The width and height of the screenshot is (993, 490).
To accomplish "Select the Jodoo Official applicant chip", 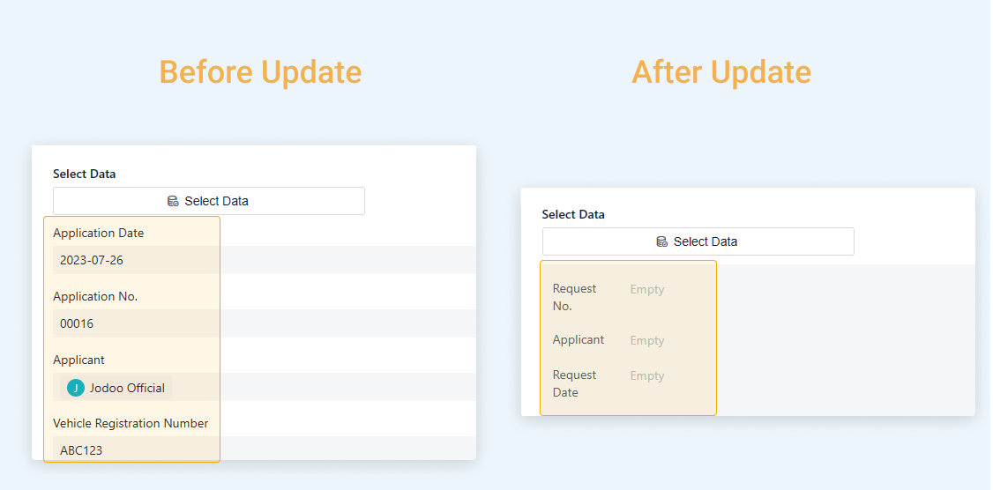I will pos(117,388).
